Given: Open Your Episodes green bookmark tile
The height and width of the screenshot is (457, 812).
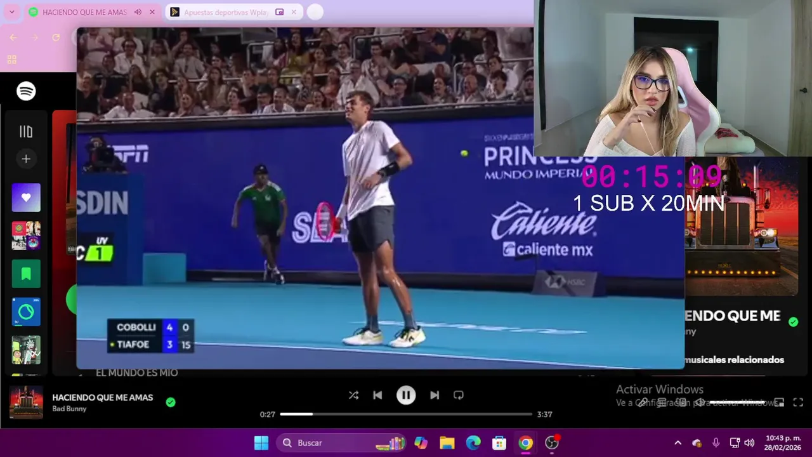Looking at the screenshot, I should point(26,274).
